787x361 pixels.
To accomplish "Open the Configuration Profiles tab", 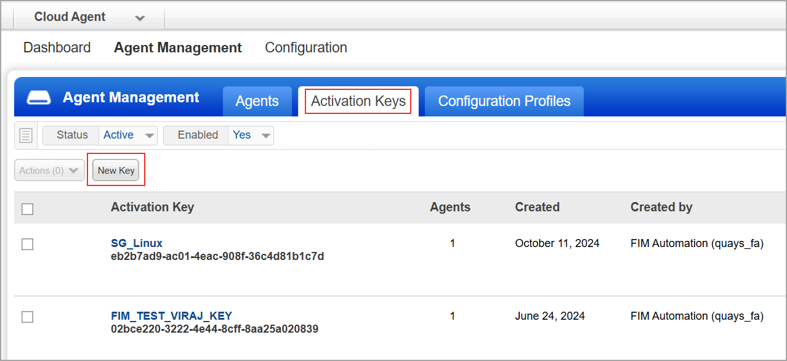I will (x=504, y=101).
